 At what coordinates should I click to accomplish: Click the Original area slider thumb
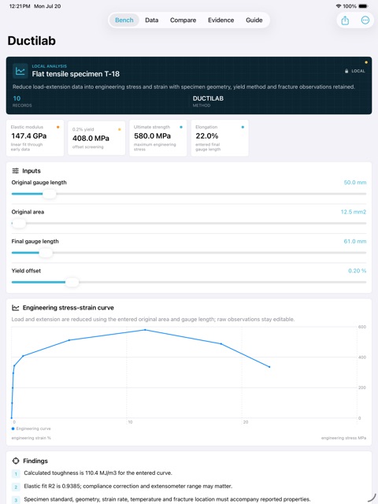(x=19, y=224)
